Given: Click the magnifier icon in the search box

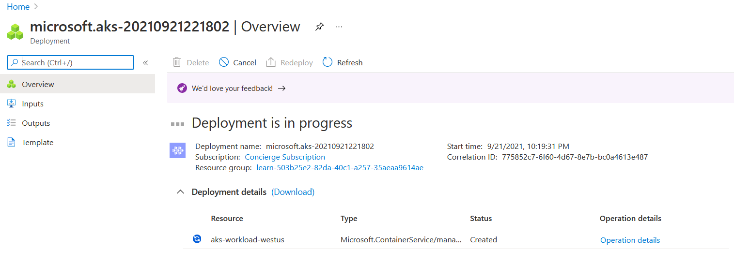Looking at the screenshot, I should tap(15, 62).
